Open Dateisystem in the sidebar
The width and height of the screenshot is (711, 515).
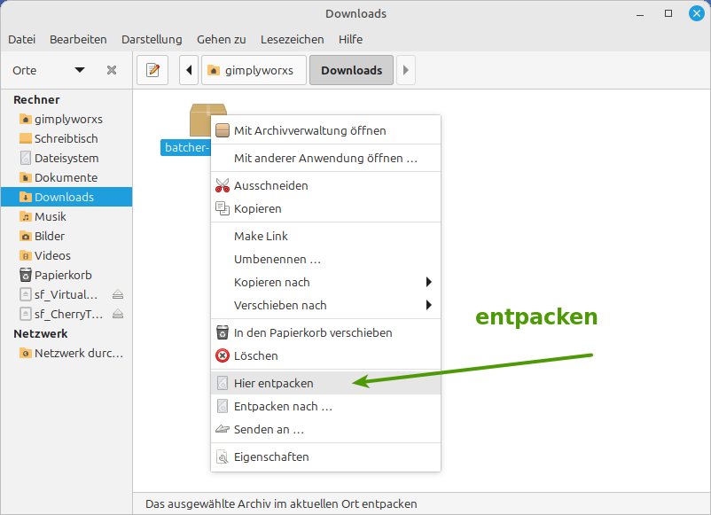[66, 158]
